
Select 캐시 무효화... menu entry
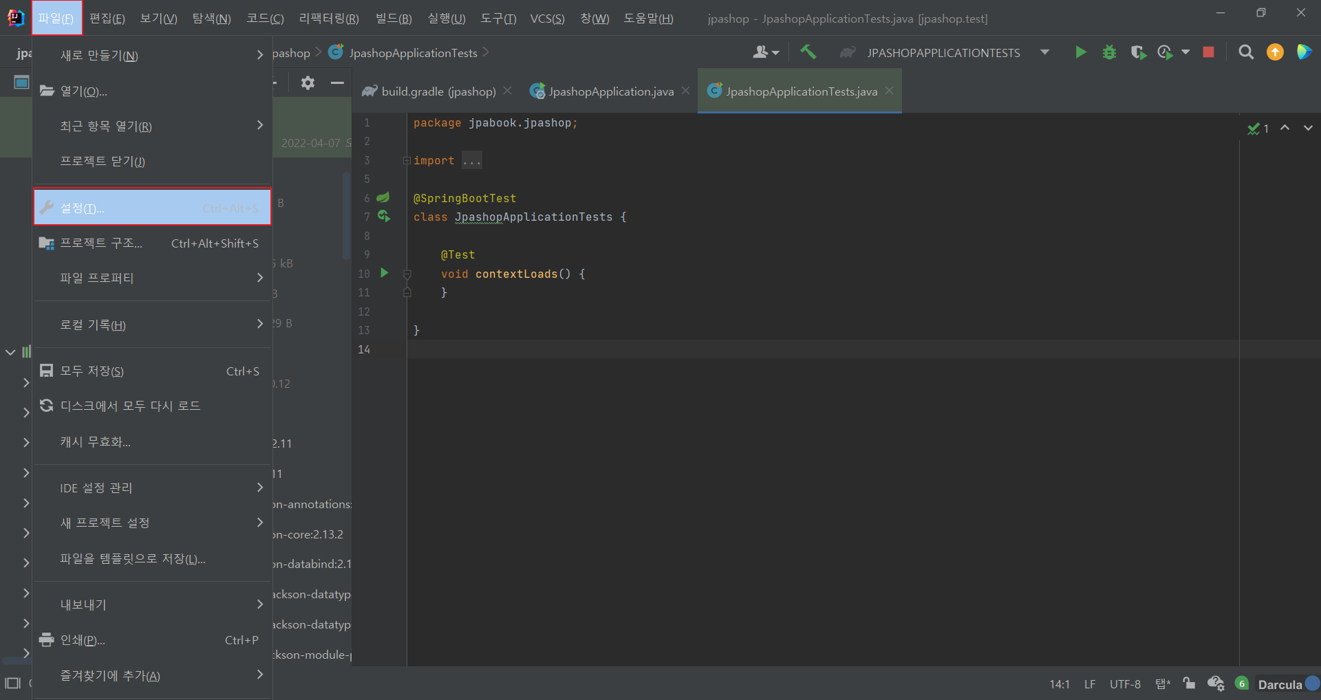pos(152,441)
